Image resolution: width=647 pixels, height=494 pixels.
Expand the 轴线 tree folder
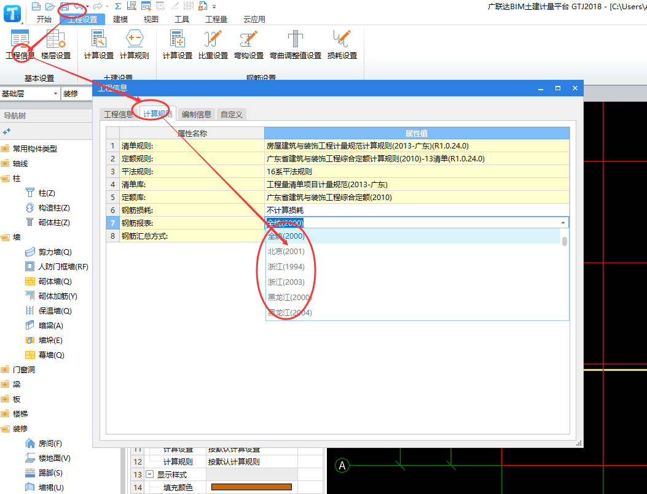click(x=5, y=164)
